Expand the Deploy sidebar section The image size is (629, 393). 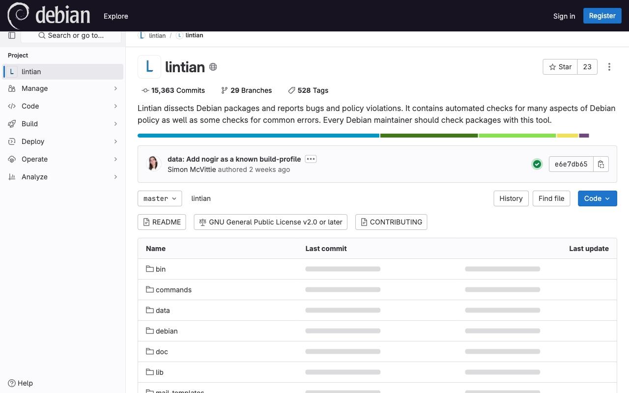63,141
